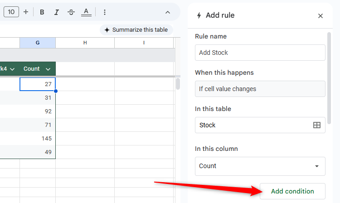This screenshot has height=203, width=340.
Task: Click the If cell value changes field
Action: point(260,89)
